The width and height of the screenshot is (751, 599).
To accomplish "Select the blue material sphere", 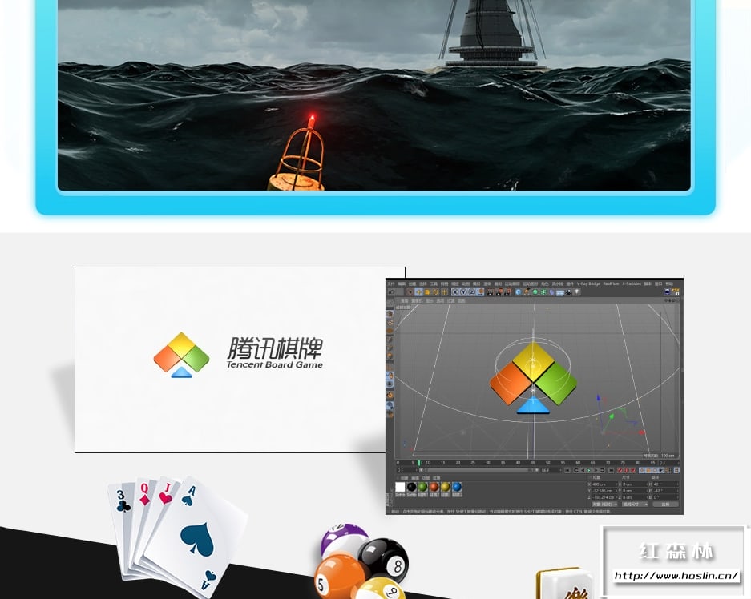I will 457,487.
